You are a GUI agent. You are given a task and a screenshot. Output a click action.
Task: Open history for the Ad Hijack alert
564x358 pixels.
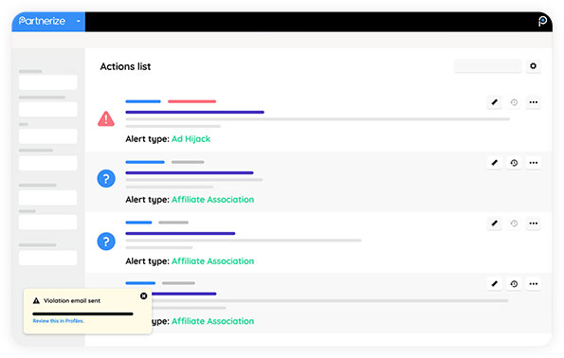pyautogui.click(x=514, y=102)
